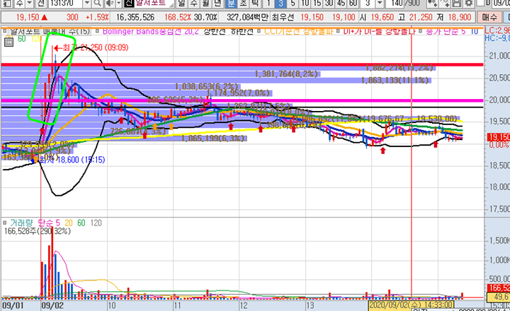Toggle the left side panel icon
Screen dimensions: 510x311
coord(8,4)
